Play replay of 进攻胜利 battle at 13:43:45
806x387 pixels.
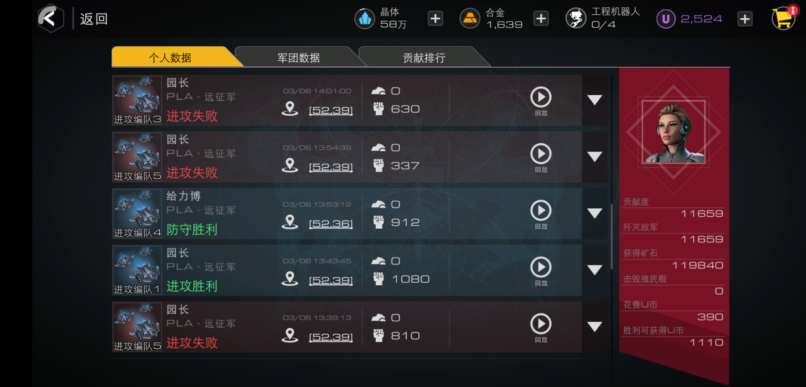point(541,271)
